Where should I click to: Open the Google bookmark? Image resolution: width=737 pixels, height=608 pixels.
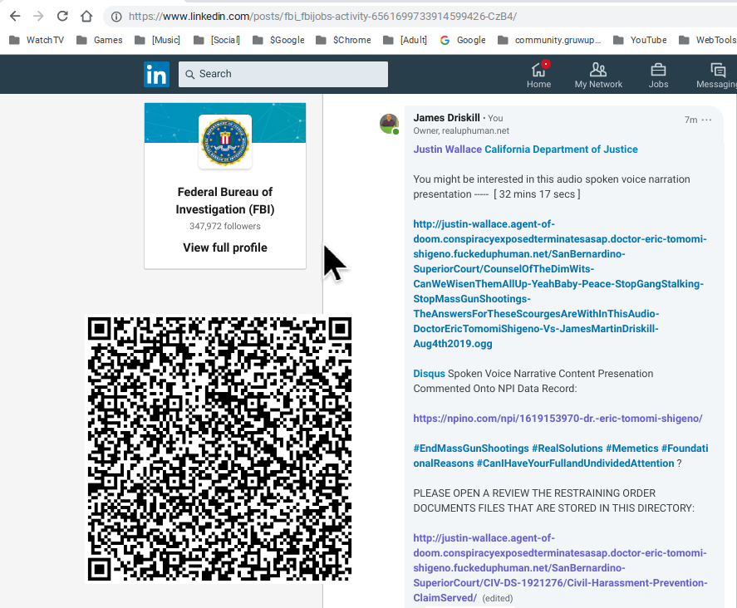[463, 41]
